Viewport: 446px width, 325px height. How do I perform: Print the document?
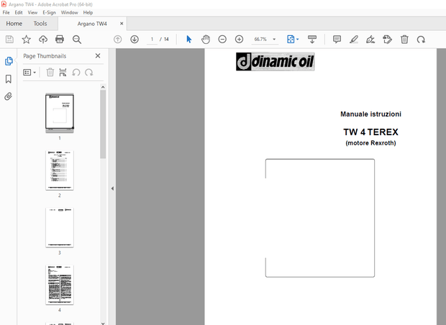point(60,40)
